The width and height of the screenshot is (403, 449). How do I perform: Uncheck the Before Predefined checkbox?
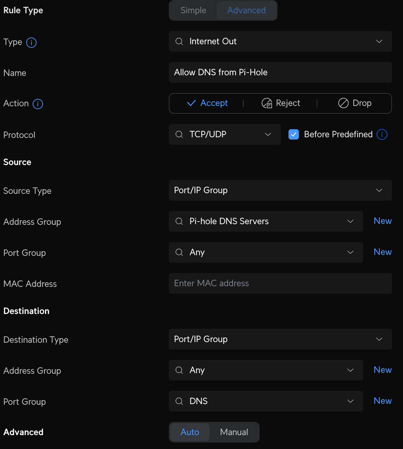(x=294, y=134)
